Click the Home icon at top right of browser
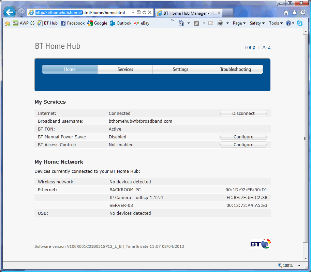The image size is (311, 272). 286,13
